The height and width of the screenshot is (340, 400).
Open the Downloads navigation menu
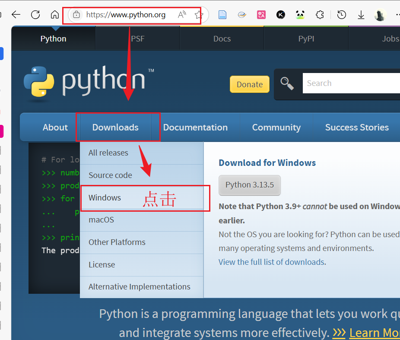(x=115, y=127)
